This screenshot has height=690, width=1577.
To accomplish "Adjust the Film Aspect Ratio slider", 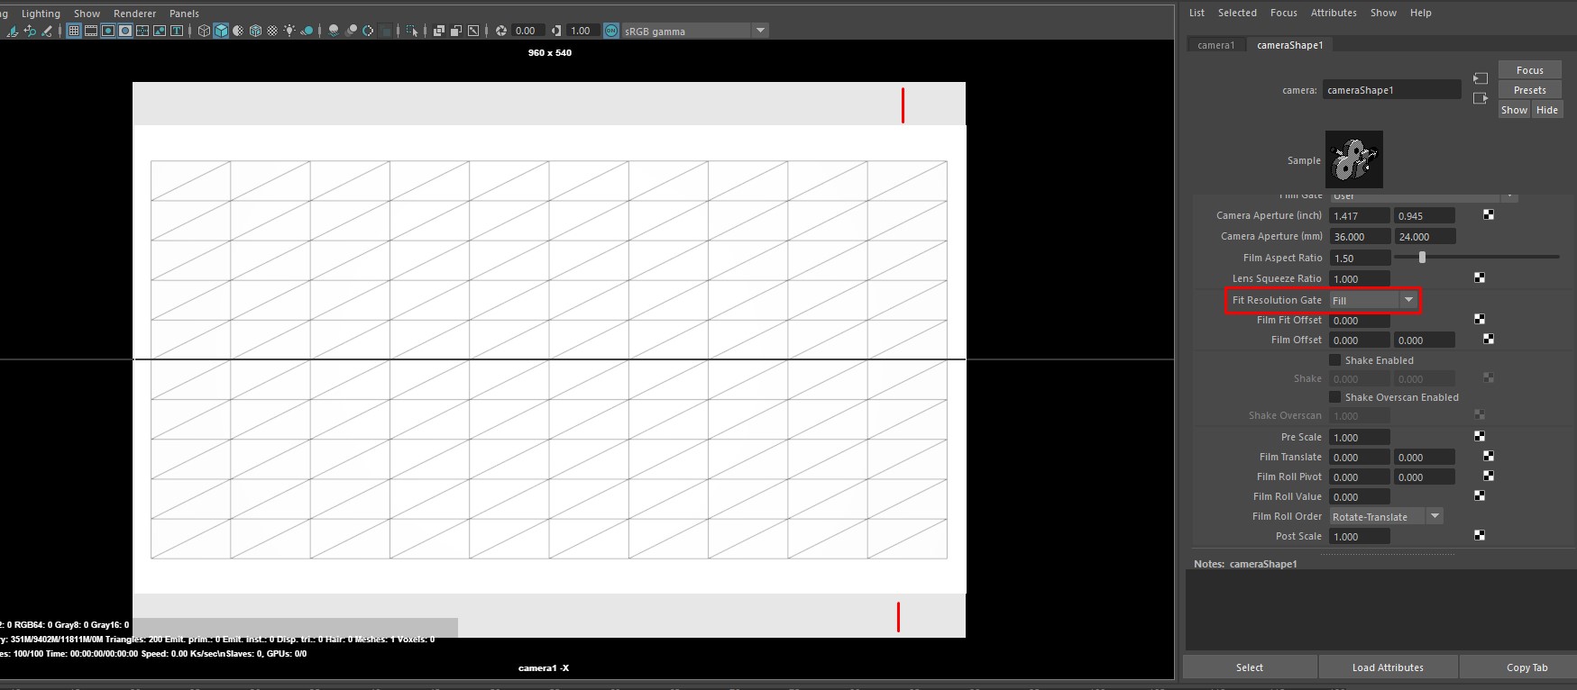I will coord(1422,258).
